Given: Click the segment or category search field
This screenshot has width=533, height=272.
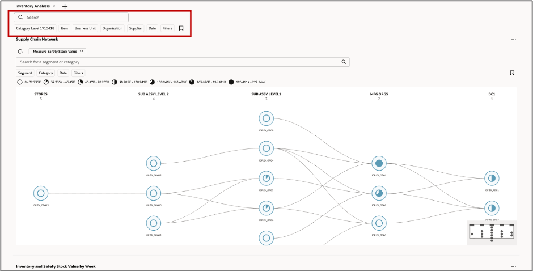Looking at the screenshot, I should (183, 62).
